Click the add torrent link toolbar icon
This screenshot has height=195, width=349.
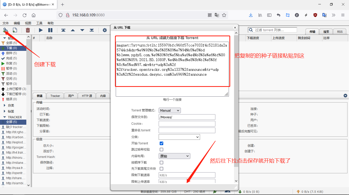[x=5, y=30]
